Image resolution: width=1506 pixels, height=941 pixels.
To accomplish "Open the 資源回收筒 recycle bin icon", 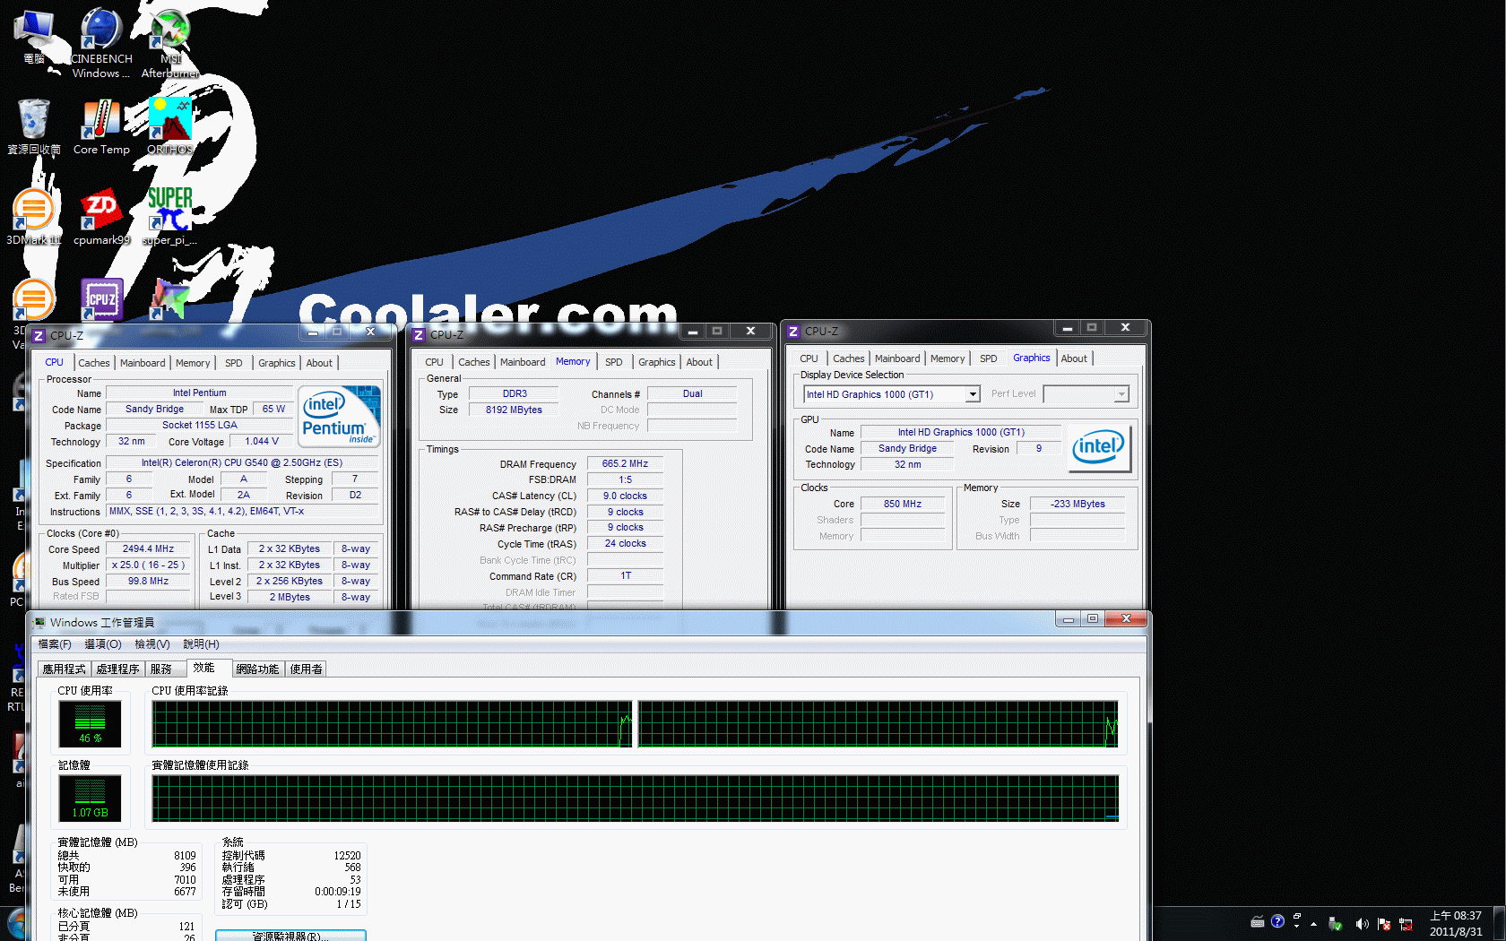I will (34, 125).
